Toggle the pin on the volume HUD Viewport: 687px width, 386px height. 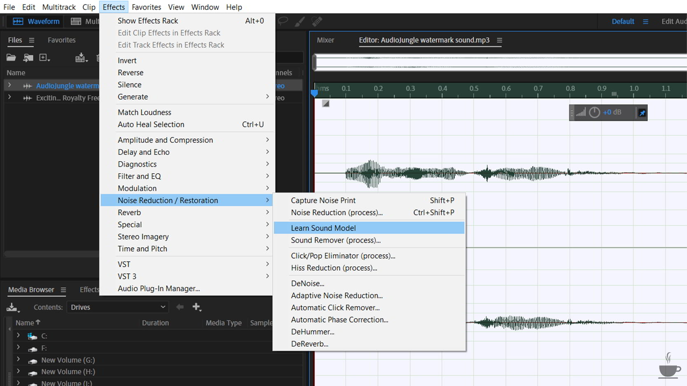pos(642,112)
